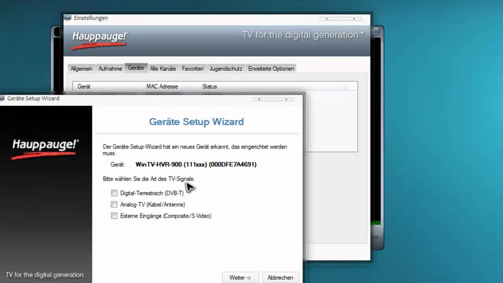Cancel the wizard with Abbrechen

pyautogui.click(x=280, y=277)
